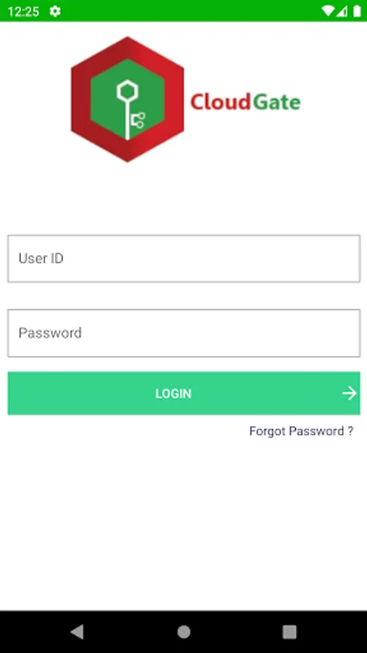Tap the 12:25 clock in status bar
This screenshot has height=653, width=367.
(x=23, y=12)
